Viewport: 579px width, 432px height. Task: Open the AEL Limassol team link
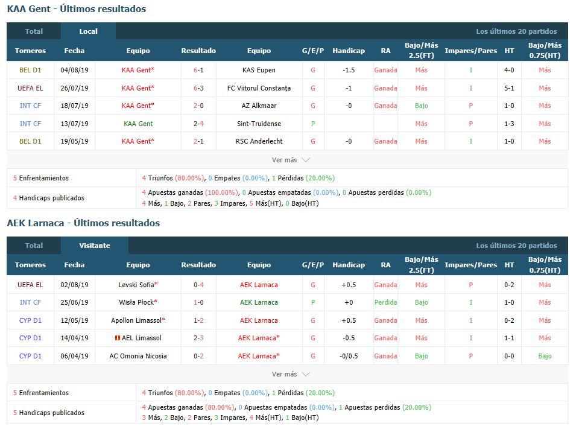click(141, 338)
